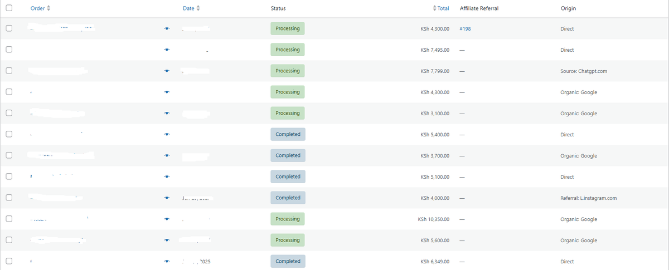
Task: Click the total KSh 5,600.00
Action: click(x=435, y=240)
